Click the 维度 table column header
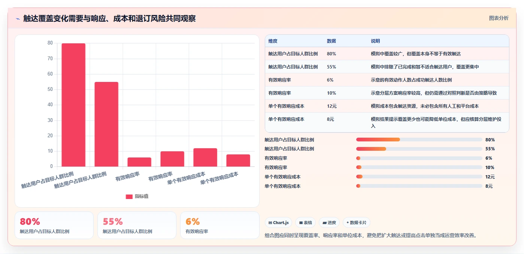The width and height of the screenshot is (524, 254). pos(273,41)
